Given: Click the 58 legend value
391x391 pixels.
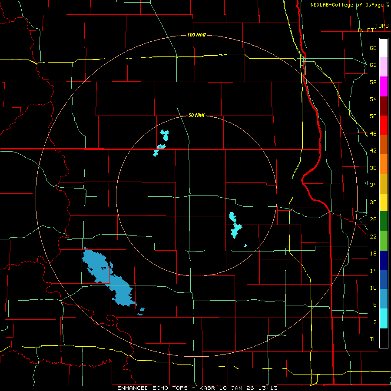Looking at the screenshot, I should (x=373, y=82).
